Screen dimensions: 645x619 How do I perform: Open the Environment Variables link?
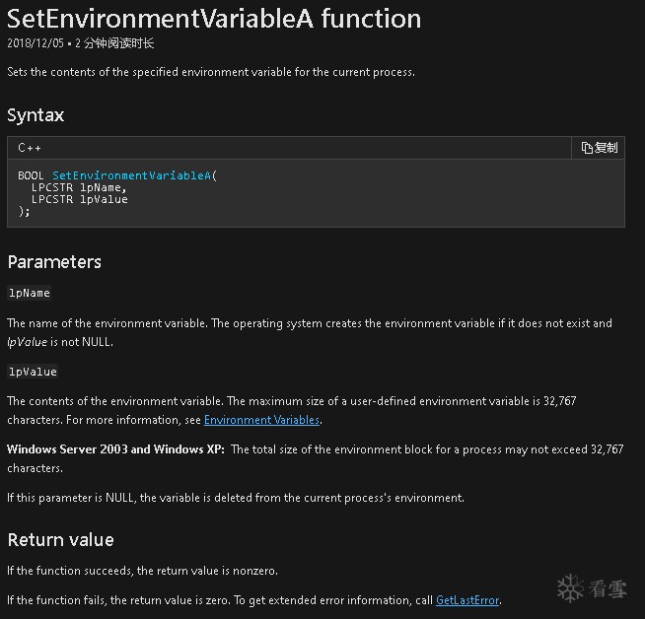pos(261,420)
